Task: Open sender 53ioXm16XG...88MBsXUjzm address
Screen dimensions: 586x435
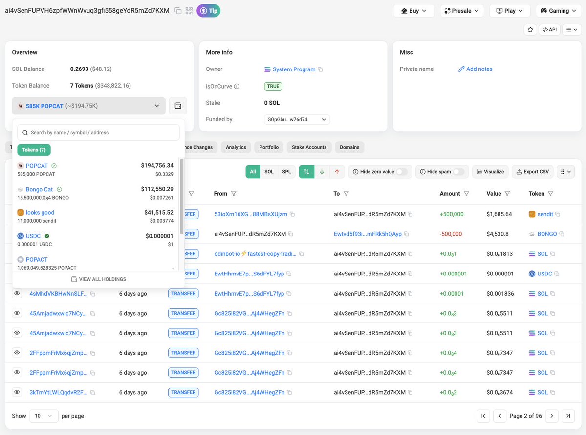Action: pos(251,214)
